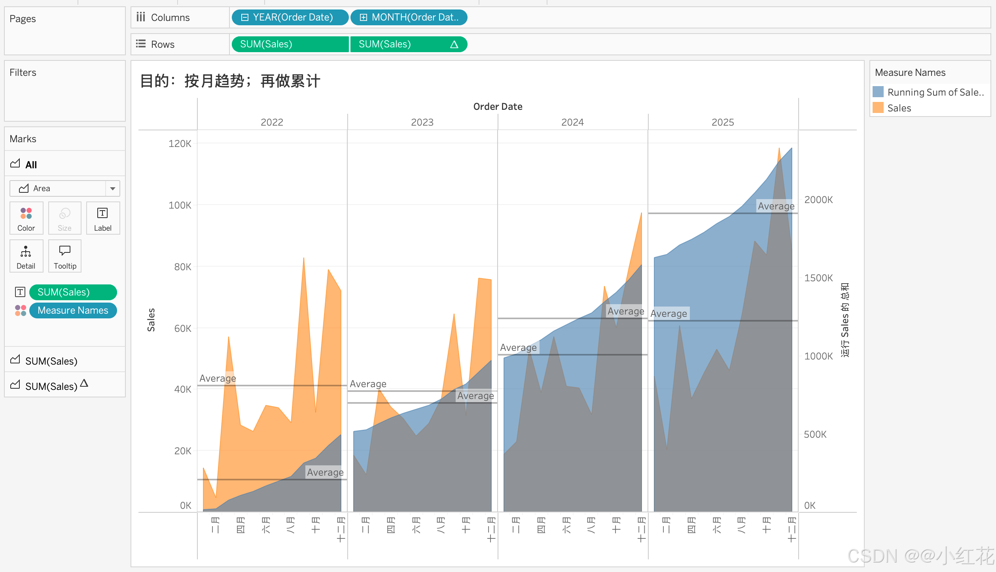Click the blue Running Sum legend swatch

click(878, 92)
